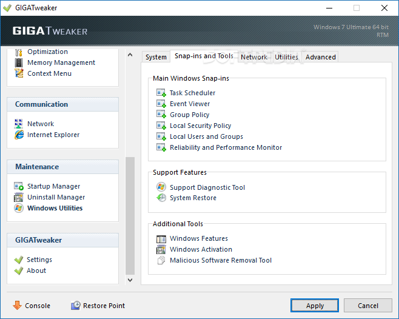This screenshot has width=399, height=319.
Task: Click the Malicious Software Removal Tool icon
Action: coord(161,260)
